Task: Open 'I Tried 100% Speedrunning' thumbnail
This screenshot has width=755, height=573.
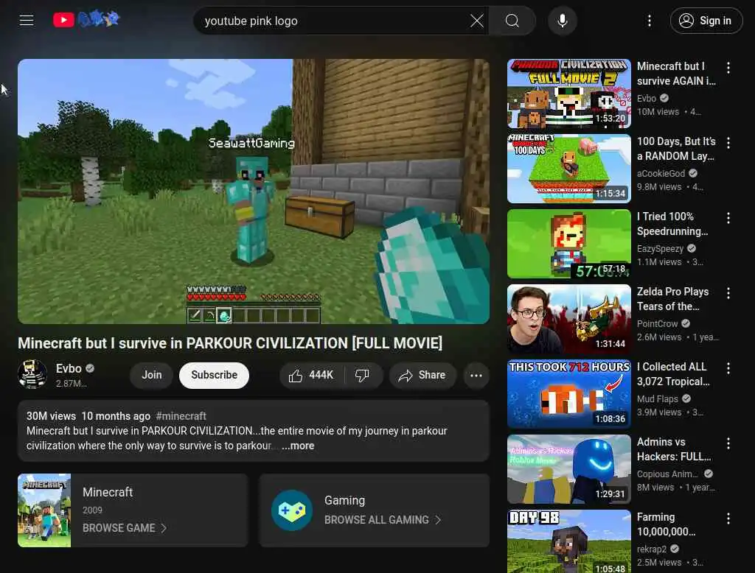Action: (x=569, y=244)
